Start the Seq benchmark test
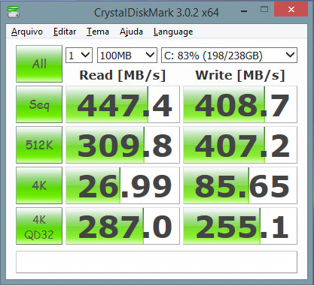314x286 pixels. pos(39,104)
